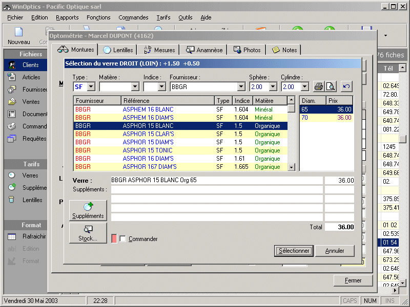Click the pink color swatch beside Commander
This screenshot has width=410, height=307.
[x=114, y=239]
